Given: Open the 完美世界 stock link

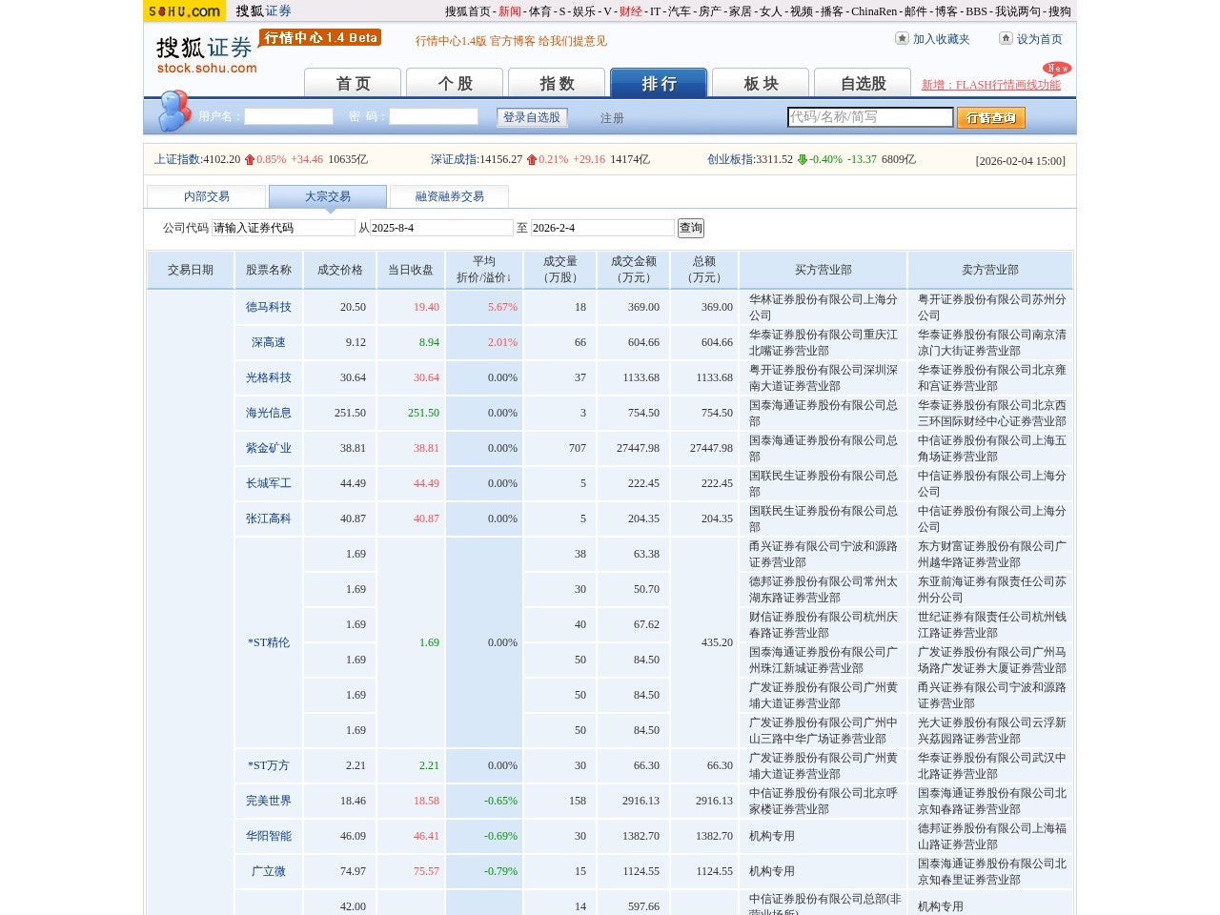Looking at the screenshot, I should tap(269, 801).
